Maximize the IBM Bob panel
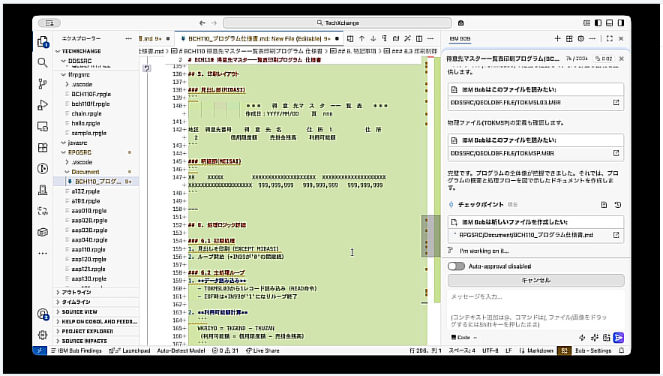Screen dimensions: 663x376 coord(609,38)
